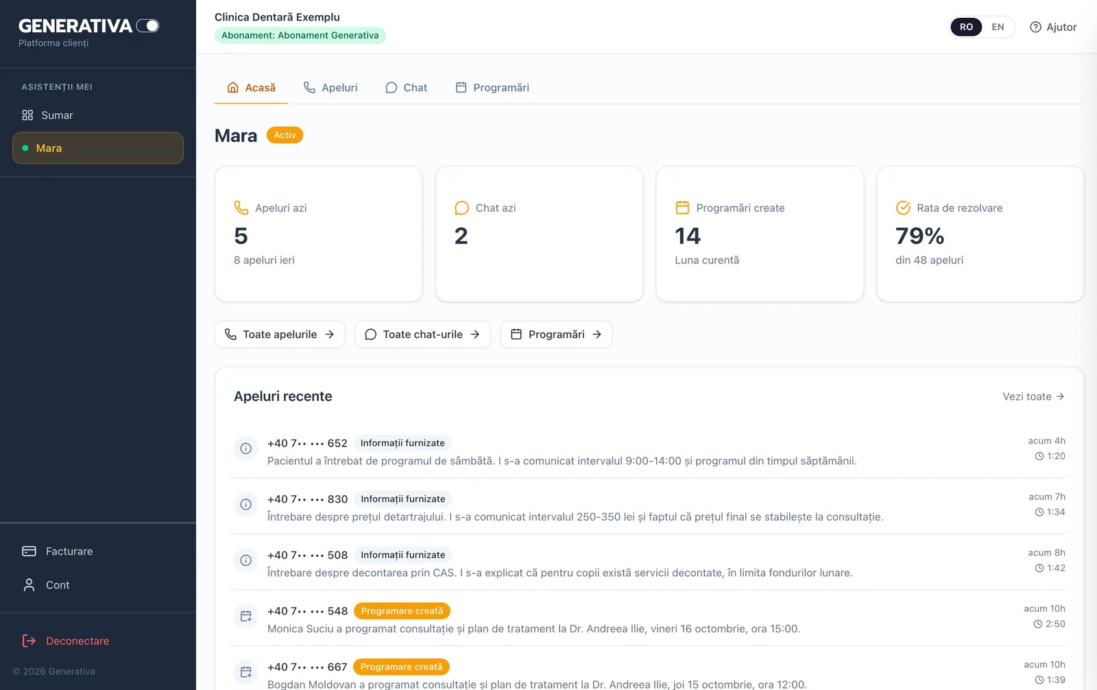Click Vezi toate link for recent calls
Screen dimensions: 1097x690
(x=1033, y=396)
